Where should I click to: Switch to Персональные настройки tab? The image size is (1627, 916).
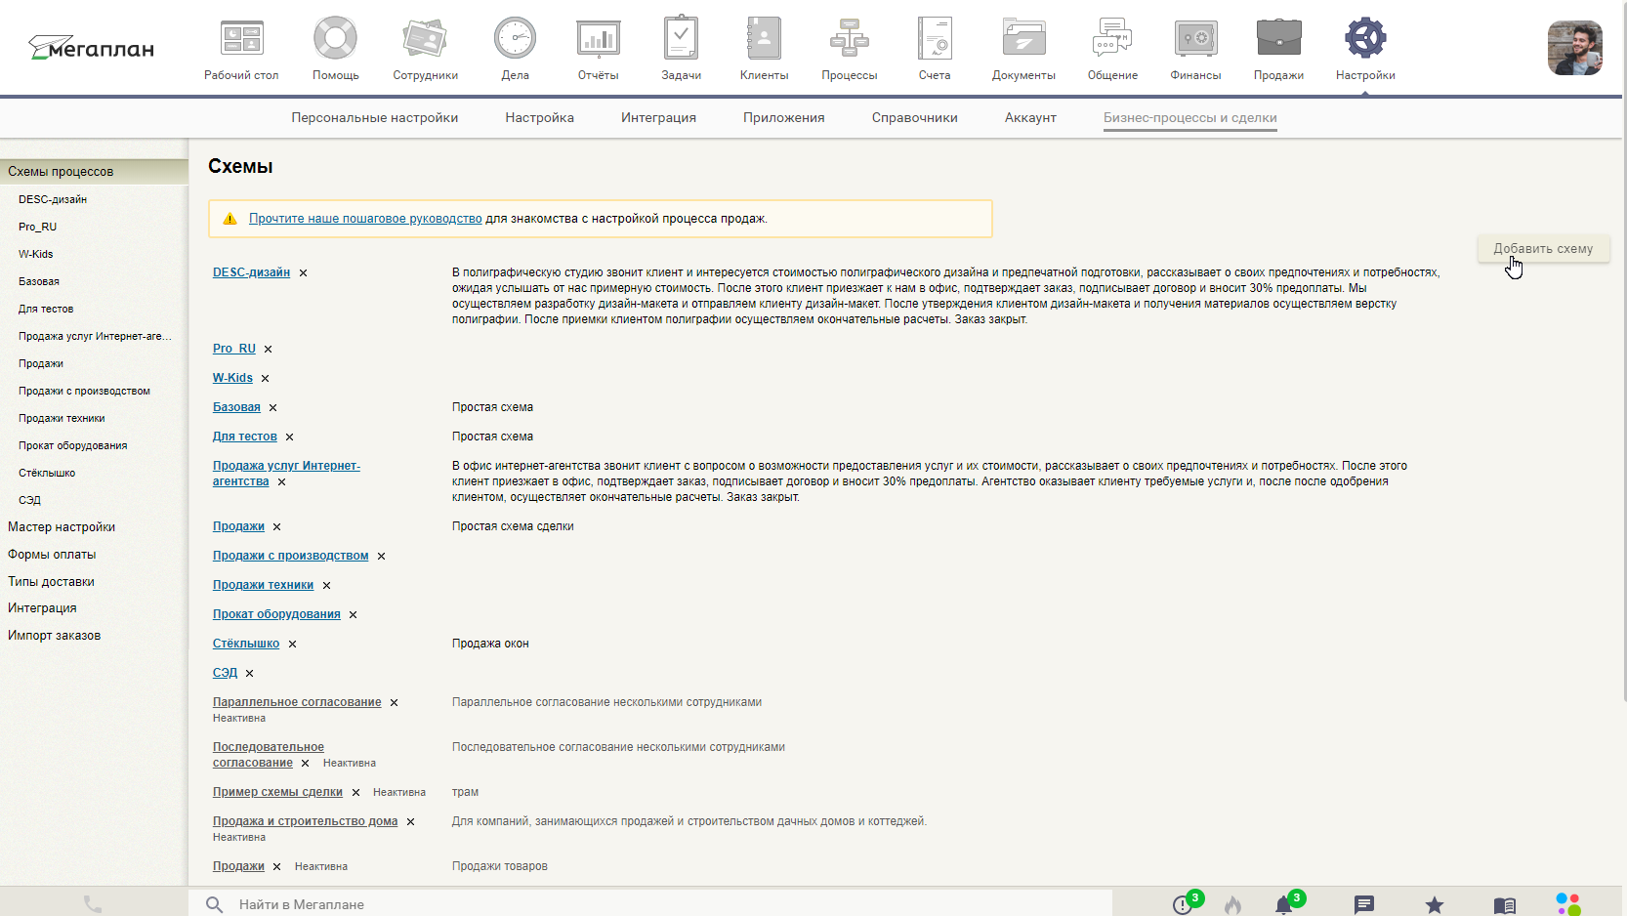[374, 118]
